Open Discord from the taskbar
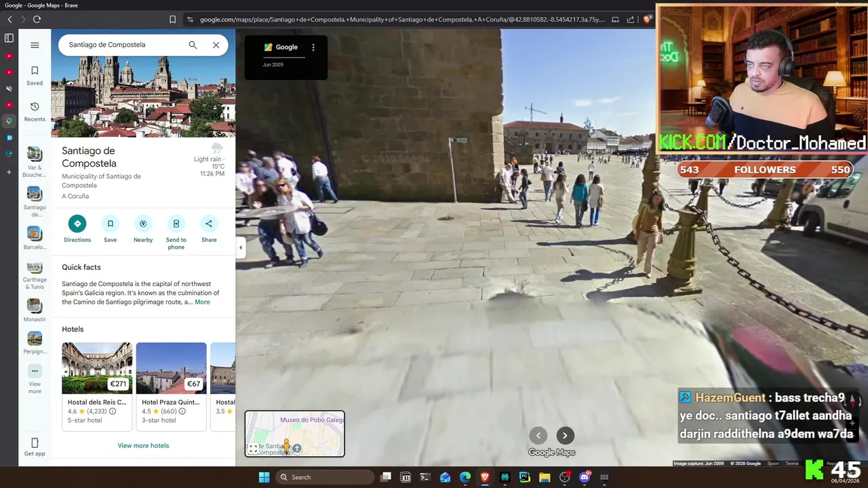The image size is (868, 488). [x=585, y=477]
